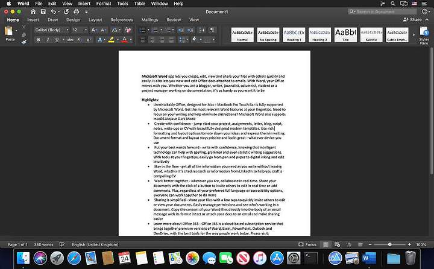
Task: Open the References ribbon tab
Action: point(122,20)
